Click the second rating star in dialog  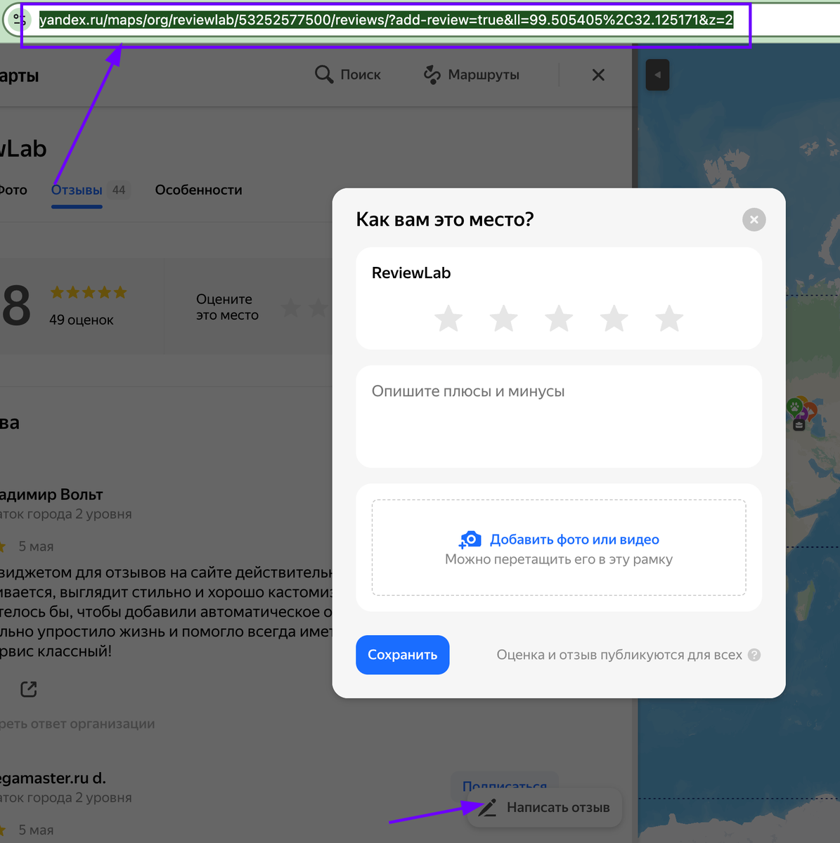(x=504, y=318)
